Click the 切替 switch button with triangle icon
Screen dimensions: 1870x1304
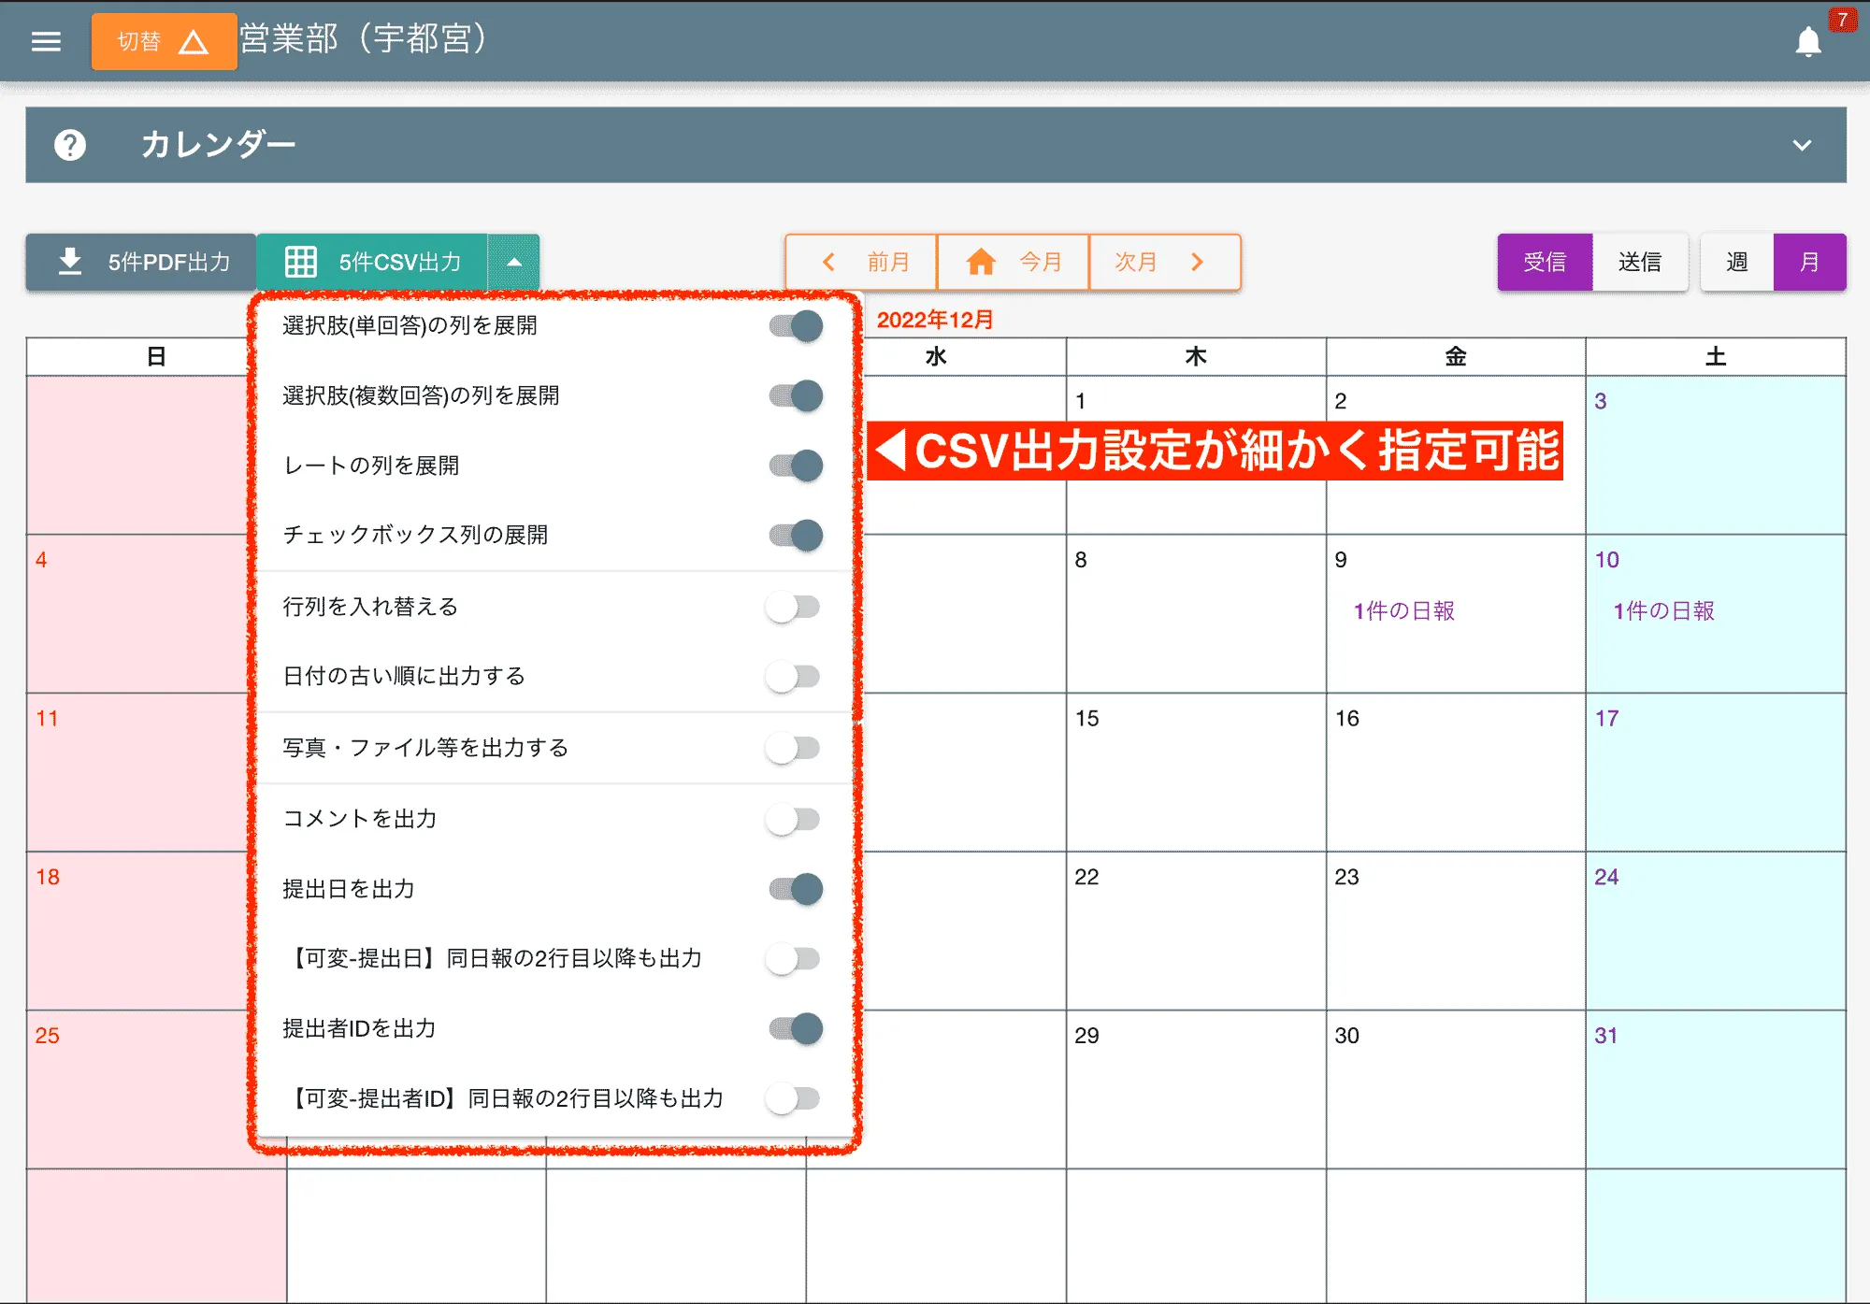point(164,41)
